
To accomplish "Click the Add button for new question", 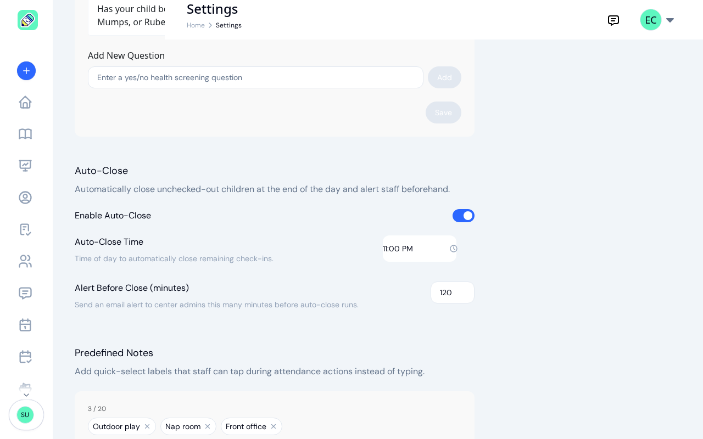I will point(444,77).
